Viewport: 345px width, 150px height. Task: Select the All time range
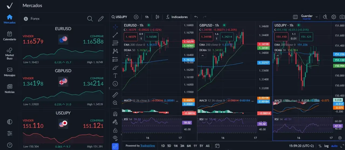click(x=208, y=146)
